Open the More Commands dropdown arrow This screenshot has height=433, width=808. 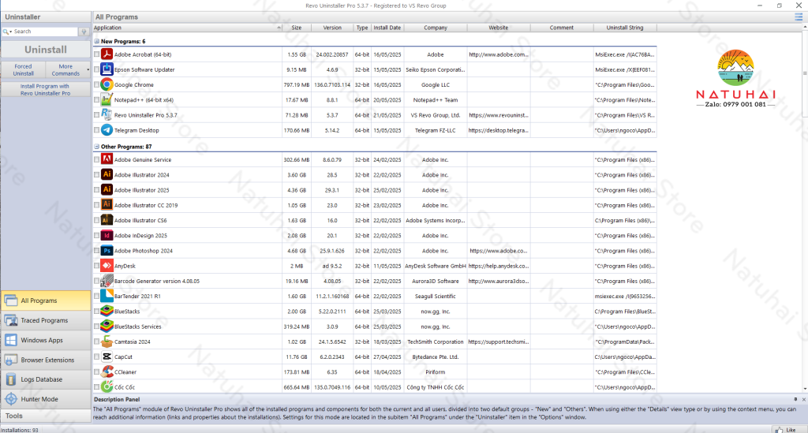88,69
